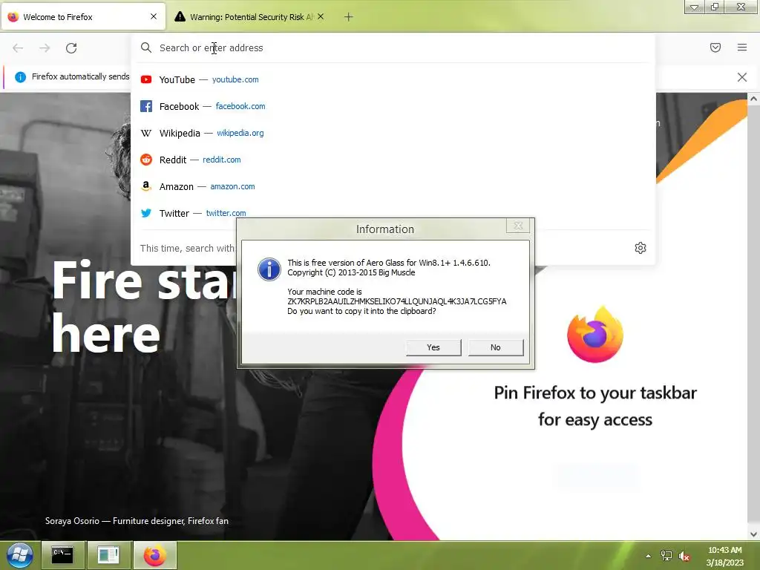Open the clock showing 10:43 AM
Viewport: 760px width, 570px height.
click(724, 550)
